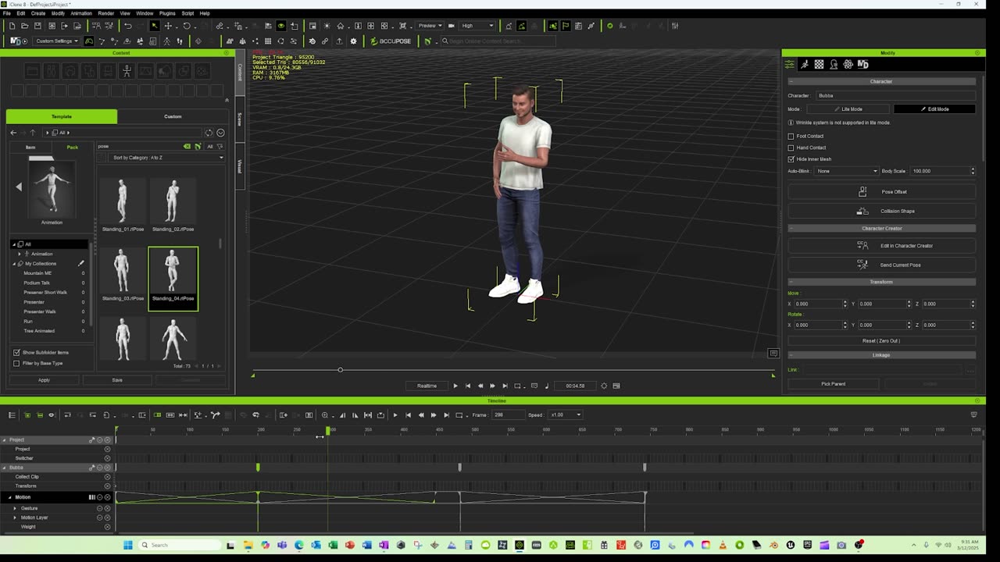The image size is (1000, 562).
Task: Click Send Current Pose button
Action: coord(882,265)
